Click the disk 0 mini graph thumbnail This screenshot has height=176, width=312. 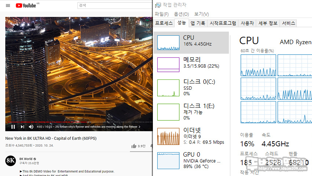tap(168, 88)
